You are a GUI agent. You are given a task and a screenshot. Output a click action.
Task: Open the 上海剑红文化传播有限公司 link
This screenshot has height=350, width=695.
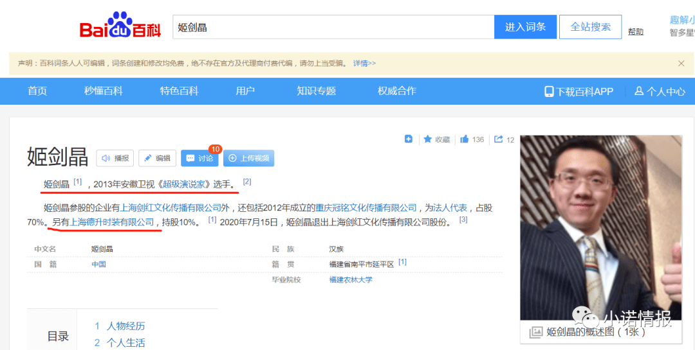click(x=171, y=208)
